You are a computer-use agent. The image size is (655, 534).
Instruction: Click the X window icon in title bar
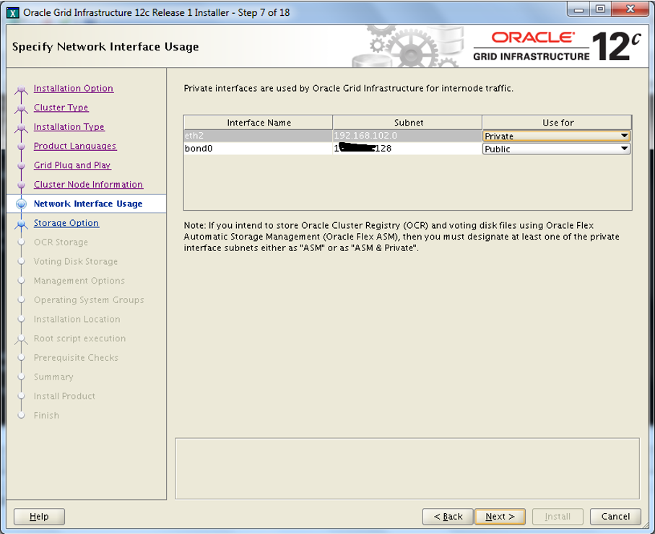click(x=13, y=13)
